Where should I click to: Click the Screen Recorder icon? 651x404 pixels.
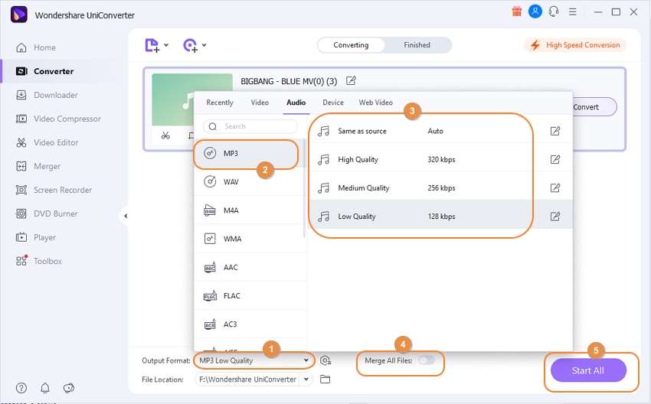tap(21, 190)
